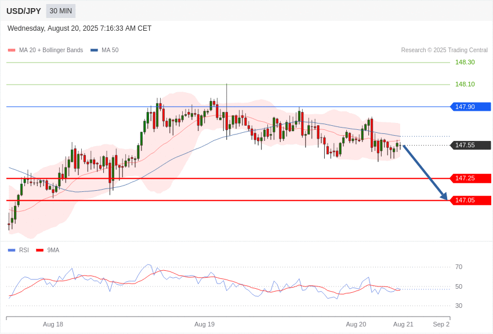The height and width of the screenshot is (334, 493).
Task: Select the 30 MIN timeframe badge
Action: coord(61,11)
